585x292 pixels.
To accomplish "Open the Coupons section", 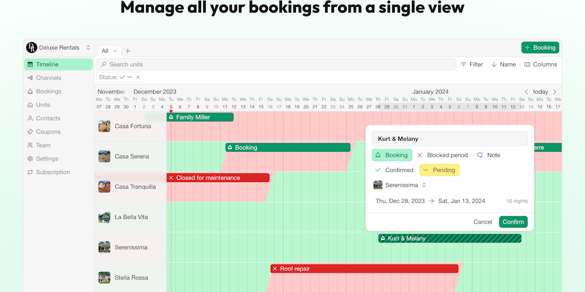I will 48,132.
